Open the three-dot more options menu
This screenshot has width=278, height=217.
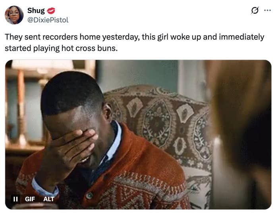coord(267,10)
